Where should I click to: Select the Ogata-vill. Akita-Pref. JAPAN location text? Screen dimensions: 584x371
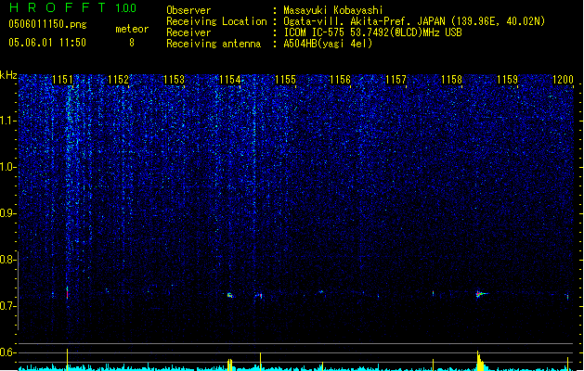[414, 21]
